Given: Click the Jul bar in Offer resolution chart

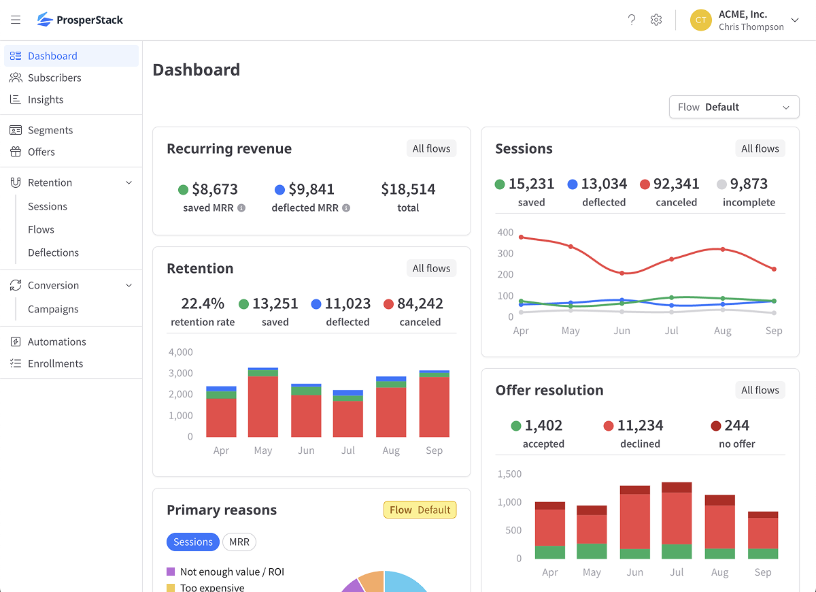Looking at the screenshot, I should point(677,521).
